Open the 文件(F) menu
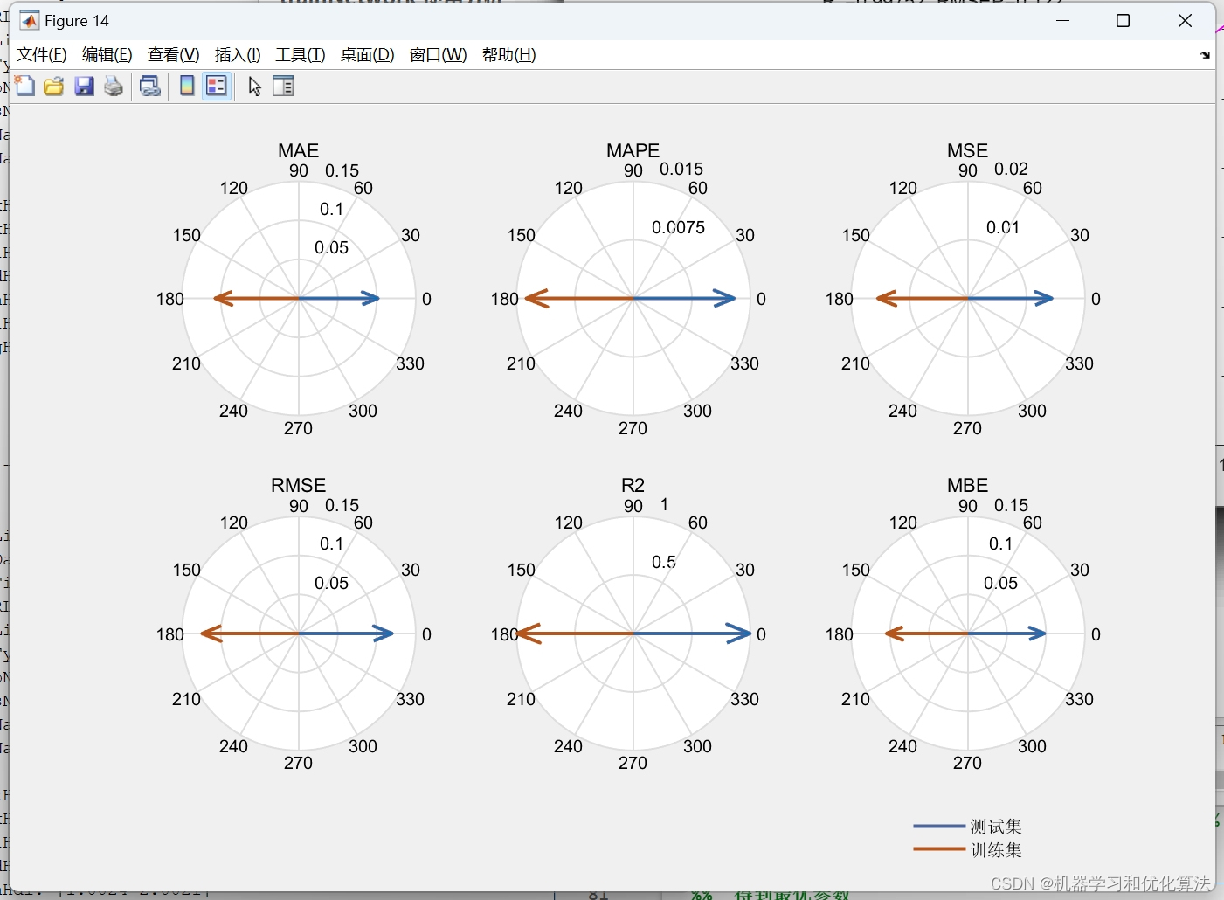Image resolution: width=1224 pixels, height=900 pixels. (40, 54)
